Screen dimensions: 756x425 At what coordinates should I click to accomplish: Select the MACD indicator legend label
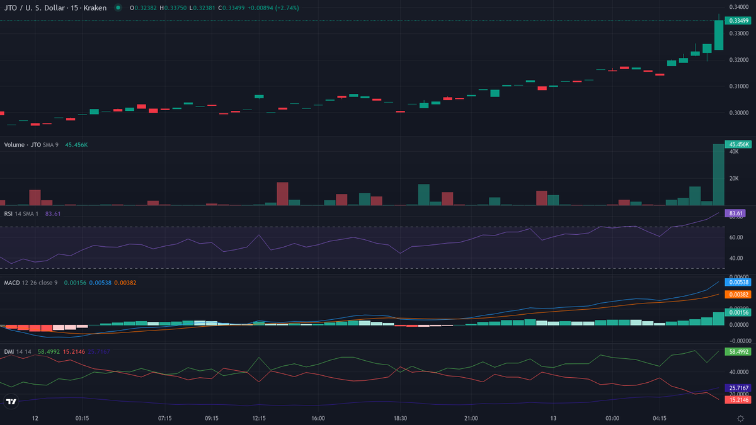(13, 283)
